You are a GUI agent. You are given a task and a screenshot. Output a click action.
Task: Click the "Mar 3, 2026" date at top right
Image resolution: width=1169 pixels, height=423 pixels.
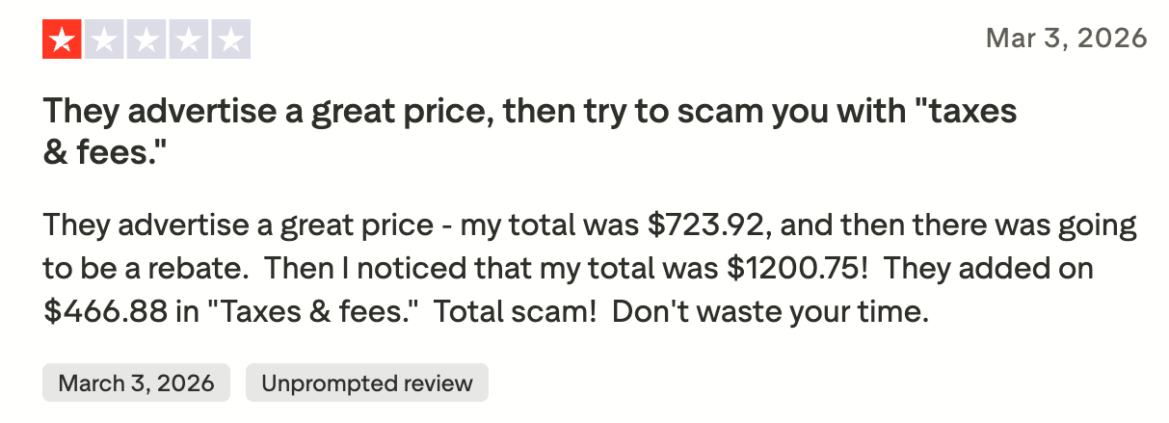tap(1067, 39)
